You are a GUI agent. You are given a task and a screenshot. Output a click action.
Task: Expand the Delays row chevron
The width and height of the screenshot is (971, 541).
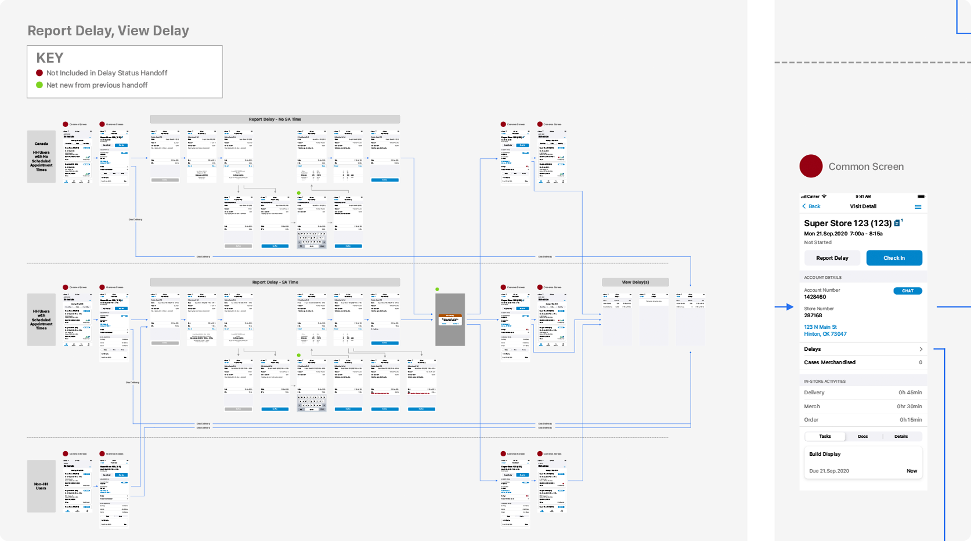click(921, 349)
